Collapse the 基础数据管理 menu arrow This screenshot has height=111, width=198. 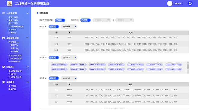tap(28, 38)
